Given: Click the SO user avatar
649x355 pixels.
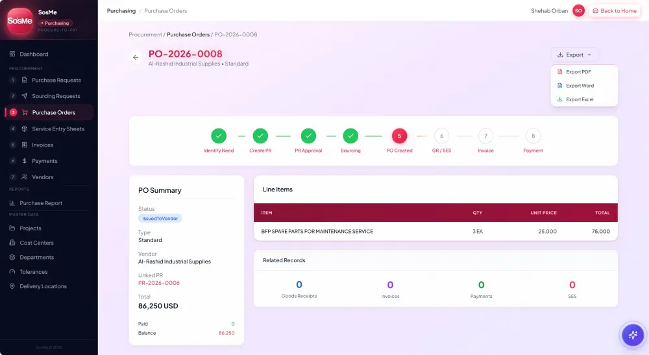Looking at the screenshot, I should pos(578,11).
